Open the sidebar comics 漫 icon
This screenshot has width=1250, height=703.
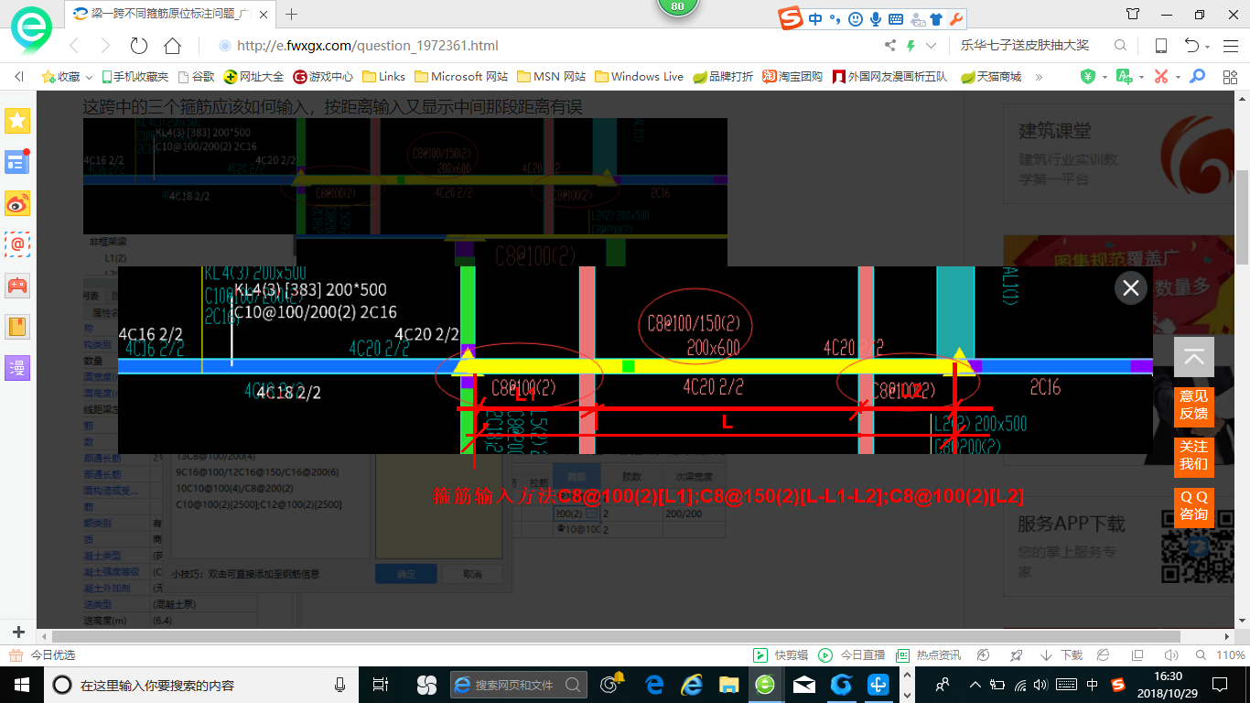17,368
